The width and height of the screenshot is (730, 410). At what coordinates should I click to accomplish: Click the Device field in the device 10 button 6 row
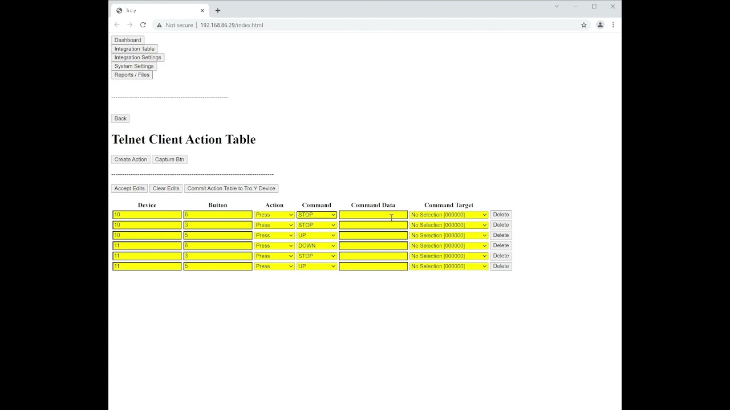click(x=147, y=215)
